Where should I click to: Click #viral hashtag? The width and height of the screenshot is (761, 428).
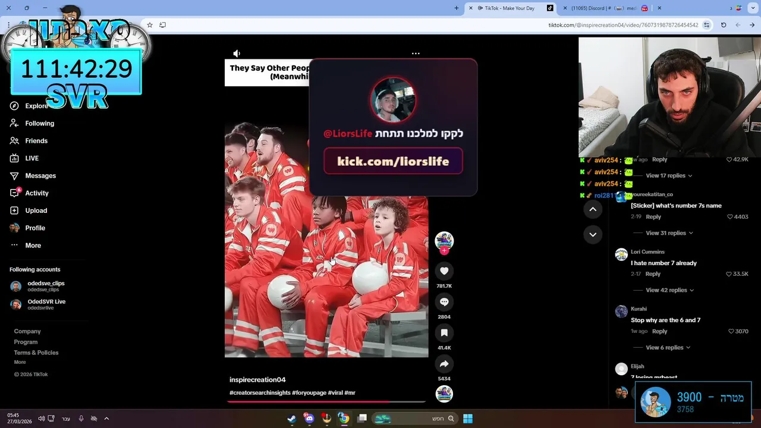(x=335, y=393)
